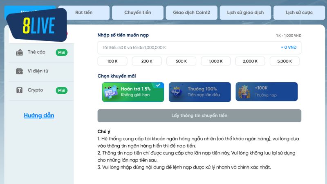View the Lịch sử giao dịch tab
The width and height of the screenshot is (327, 184).
click(x=245, y=13)
